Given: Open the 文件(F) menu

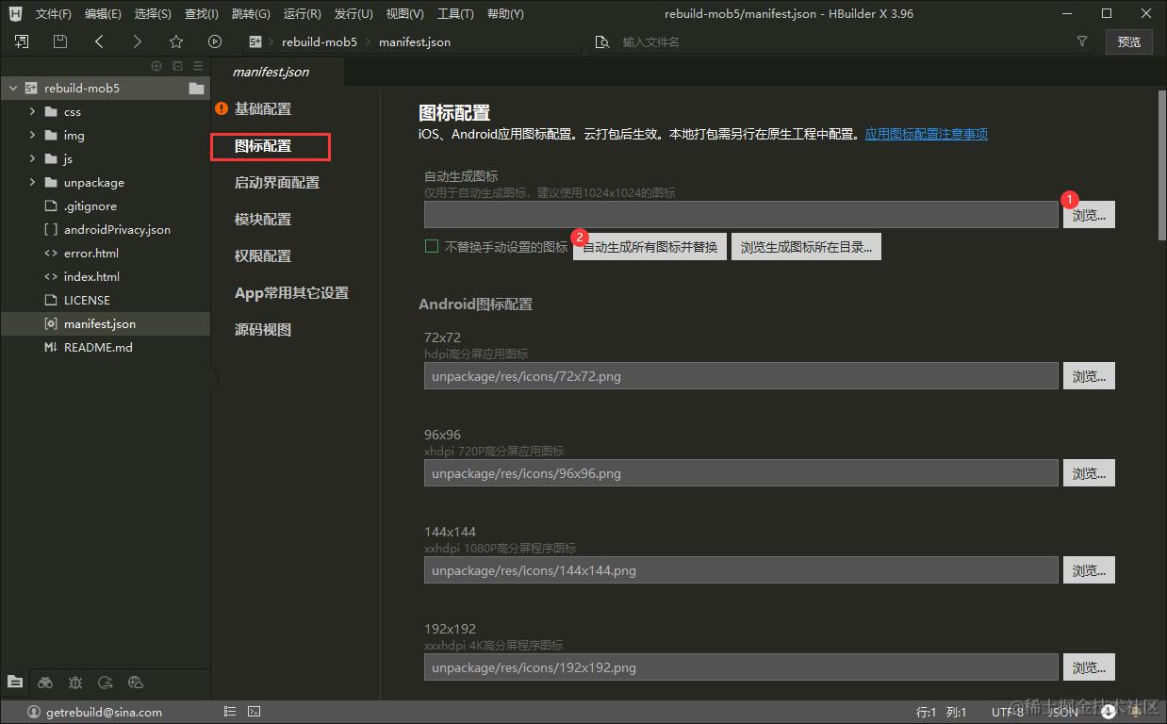Looking at the screenshot, I should click(53, 14).
